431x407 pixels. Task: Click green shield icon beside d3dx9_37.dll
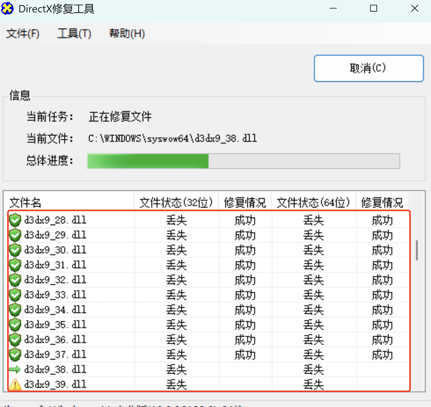pyautogui.click(x=15, y=355)
